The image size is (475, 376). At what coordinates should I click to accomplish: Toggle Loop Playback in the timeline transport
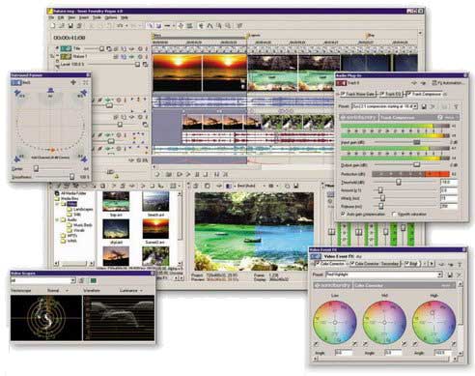169,174
